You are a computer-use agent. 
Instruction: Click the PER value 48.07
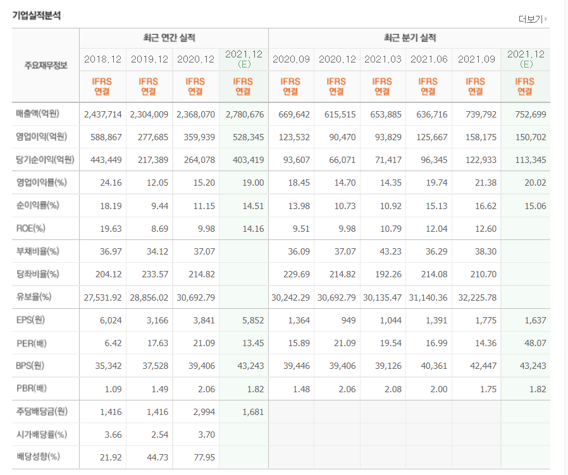coord(535,343)
